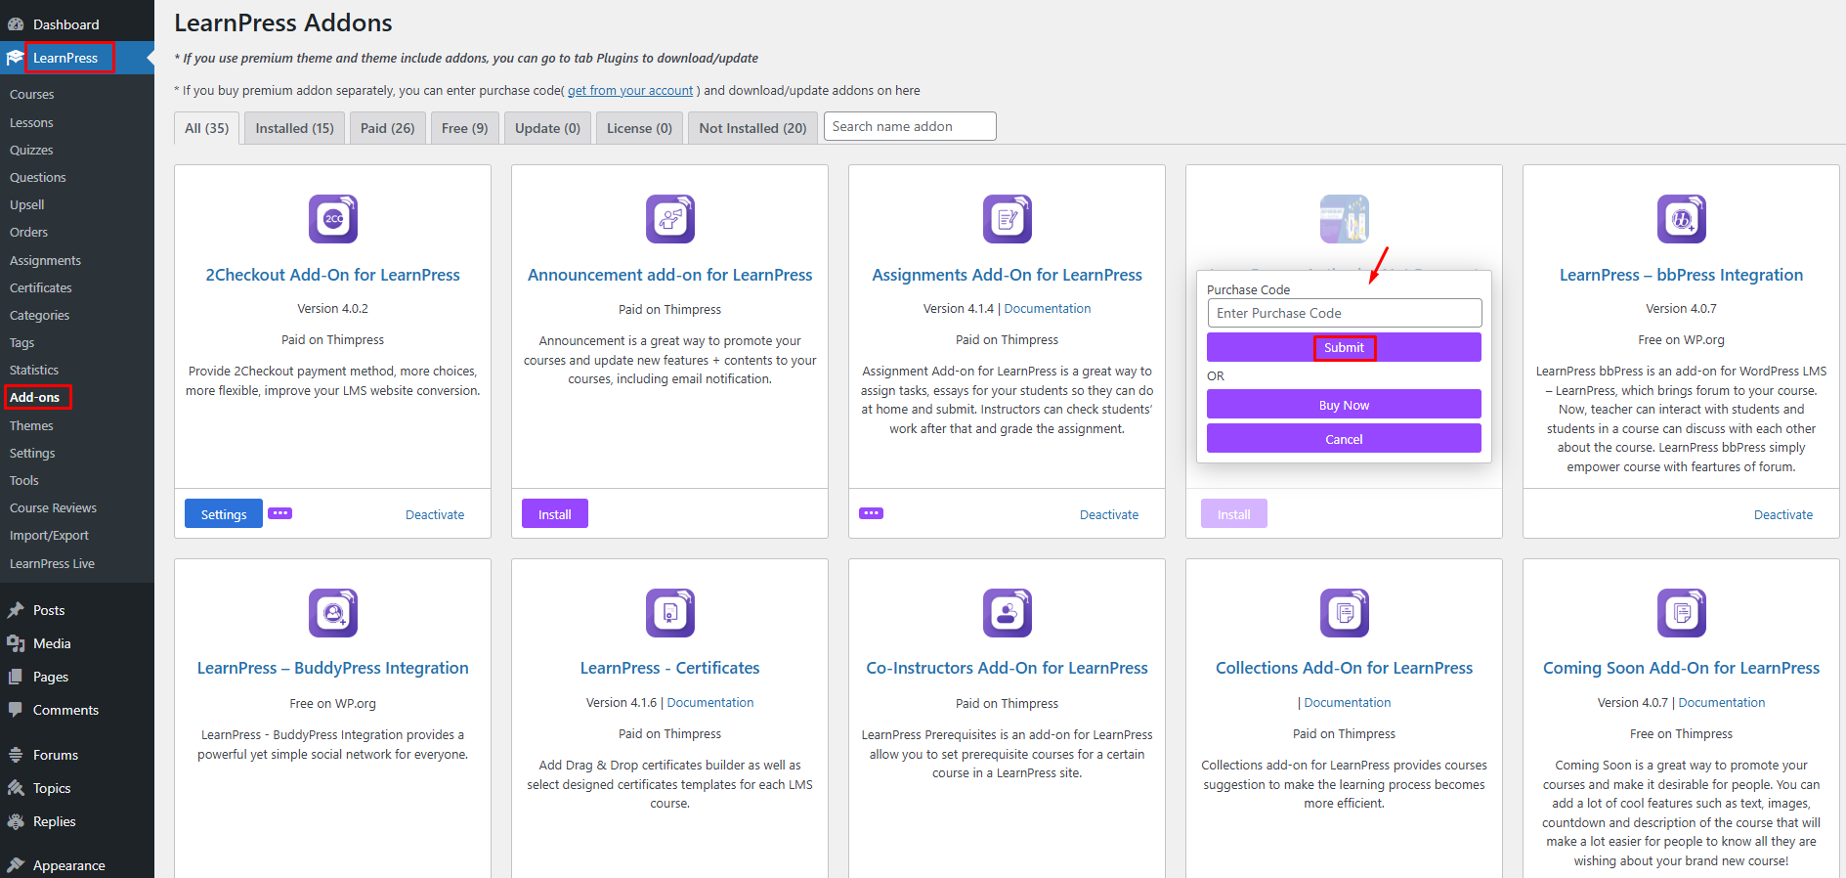Click the Buy Now button
The image size is (1846, 878).
point(1344,405)
